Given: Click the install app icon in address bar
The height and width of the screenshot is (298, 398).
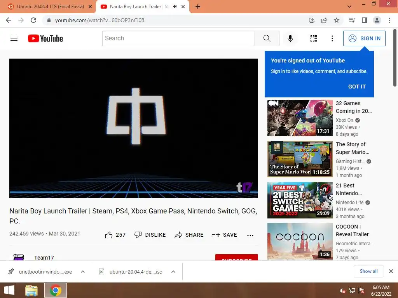Looking at the screenshot, I should 311,20.
